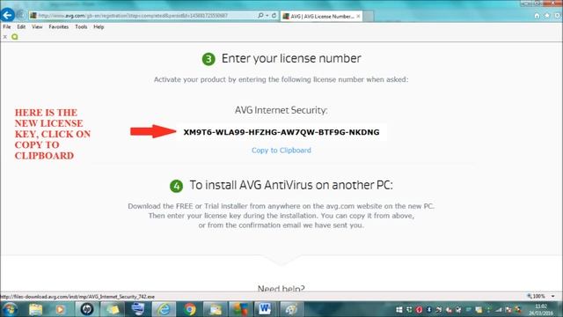Click the red circular tray icon
Image resolution: width=563 pixels, height=317 pixels.
[419, 309]
